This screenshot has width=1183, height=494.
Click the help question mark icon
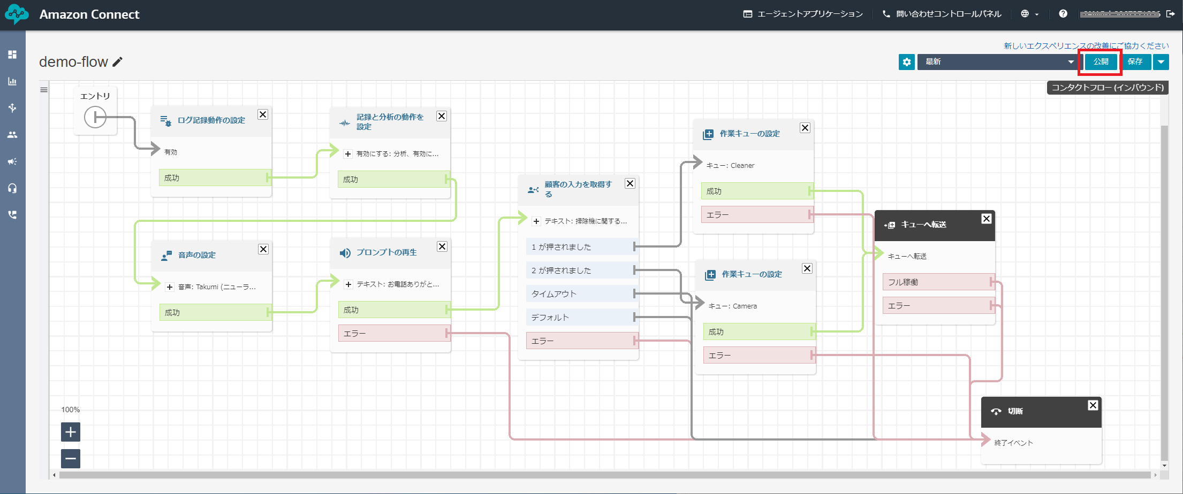(1063, 14)
